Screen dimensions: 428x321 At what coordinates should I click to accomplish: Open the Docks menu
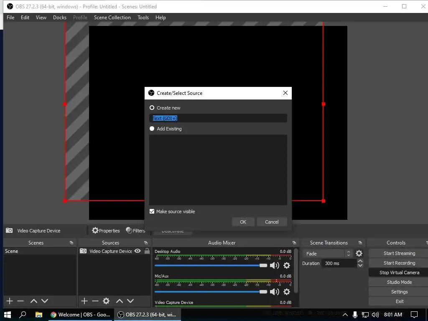coord(60,18)
